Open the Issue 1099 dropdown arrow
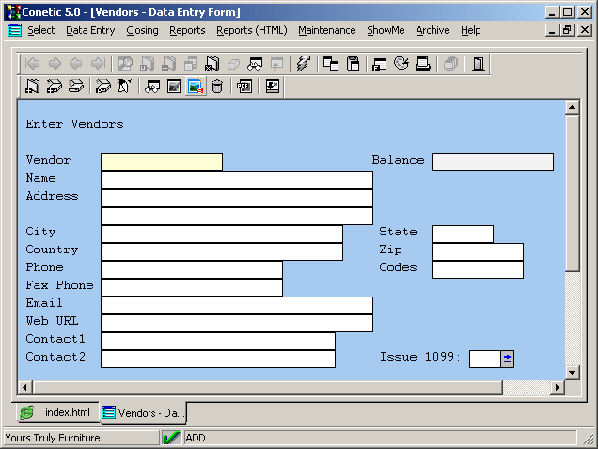Image resolution: width=598 pixels, height=449 pixels. (x=508, y=358)
